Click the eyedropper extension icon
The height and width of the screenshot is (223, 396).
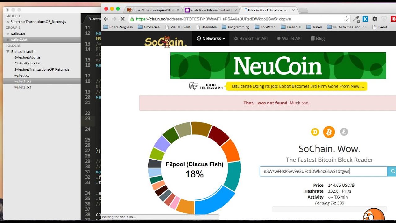tap(357, 19)
